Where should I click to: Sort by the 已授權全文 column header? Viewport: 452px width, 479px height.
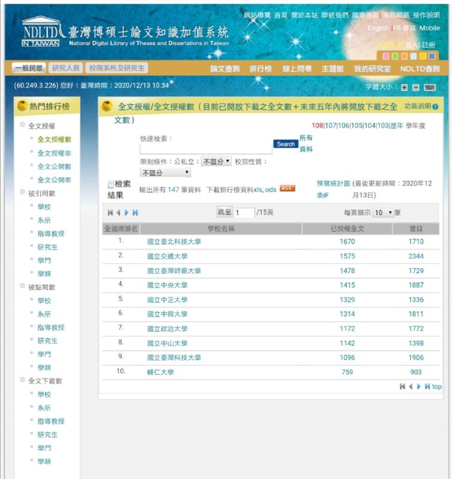click(x=347, y=229)
